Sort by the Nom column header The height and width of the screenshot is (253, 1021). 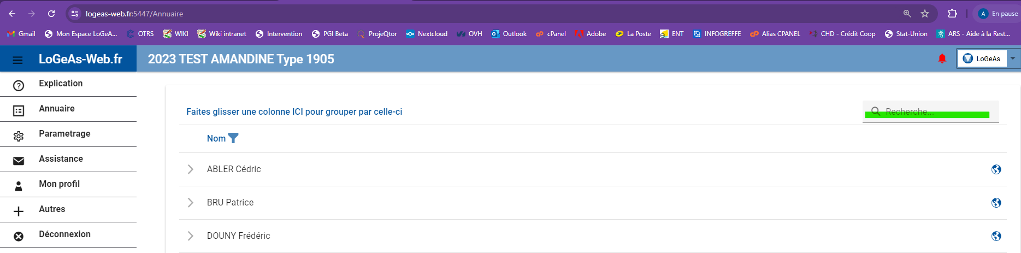216,138
